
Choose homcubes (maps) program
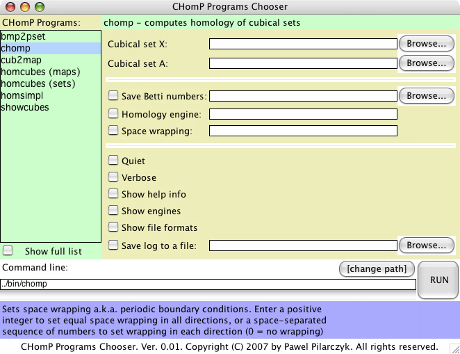[x=51, y=72]
